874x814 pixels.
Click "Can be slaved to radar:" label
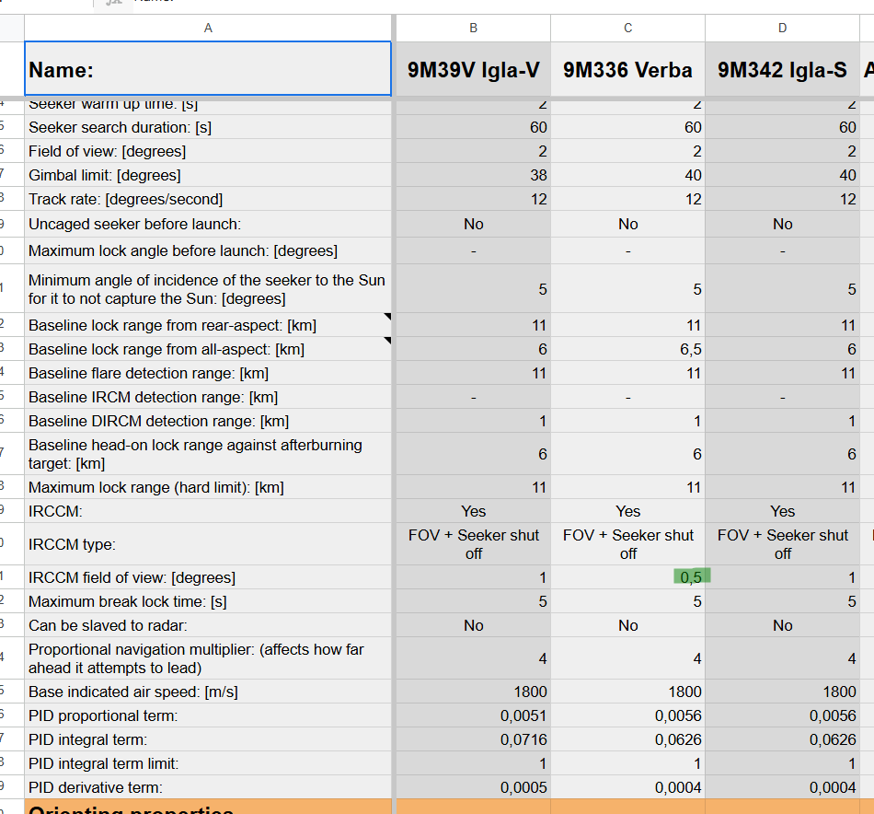(109, 625)
